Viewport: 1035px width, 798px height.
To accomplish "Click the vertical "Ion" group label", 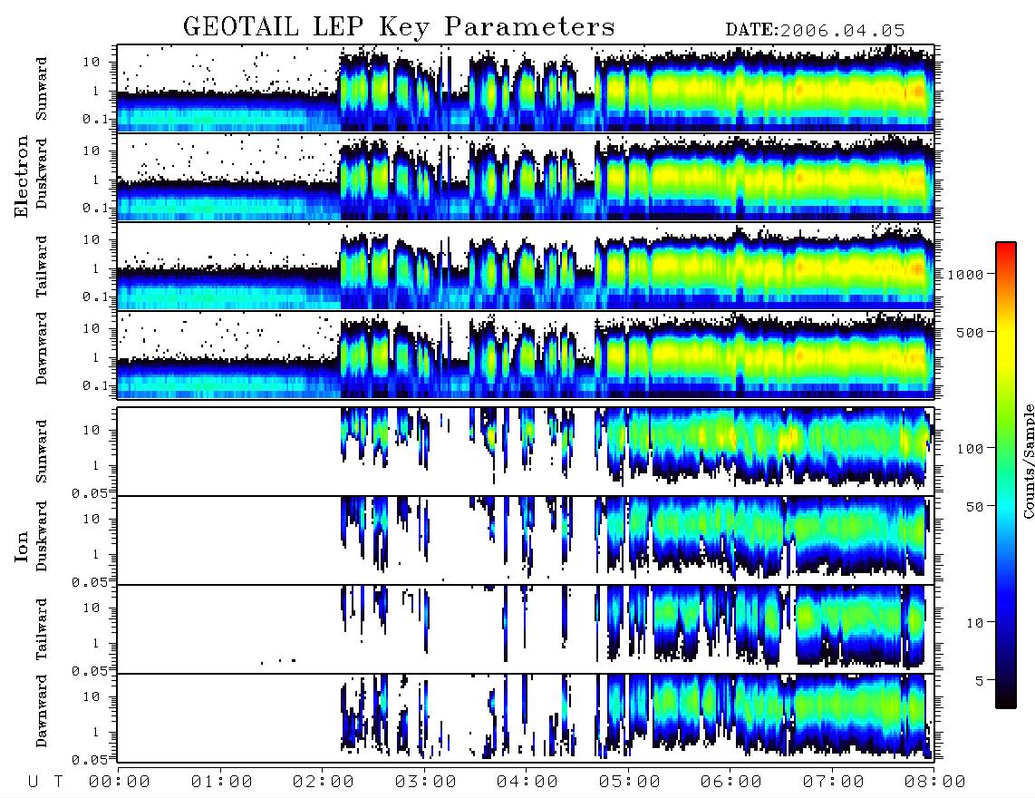I will click(22, 546).
